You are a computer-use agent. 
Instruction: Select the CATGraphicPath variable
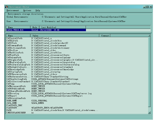[x=14, y=60]
